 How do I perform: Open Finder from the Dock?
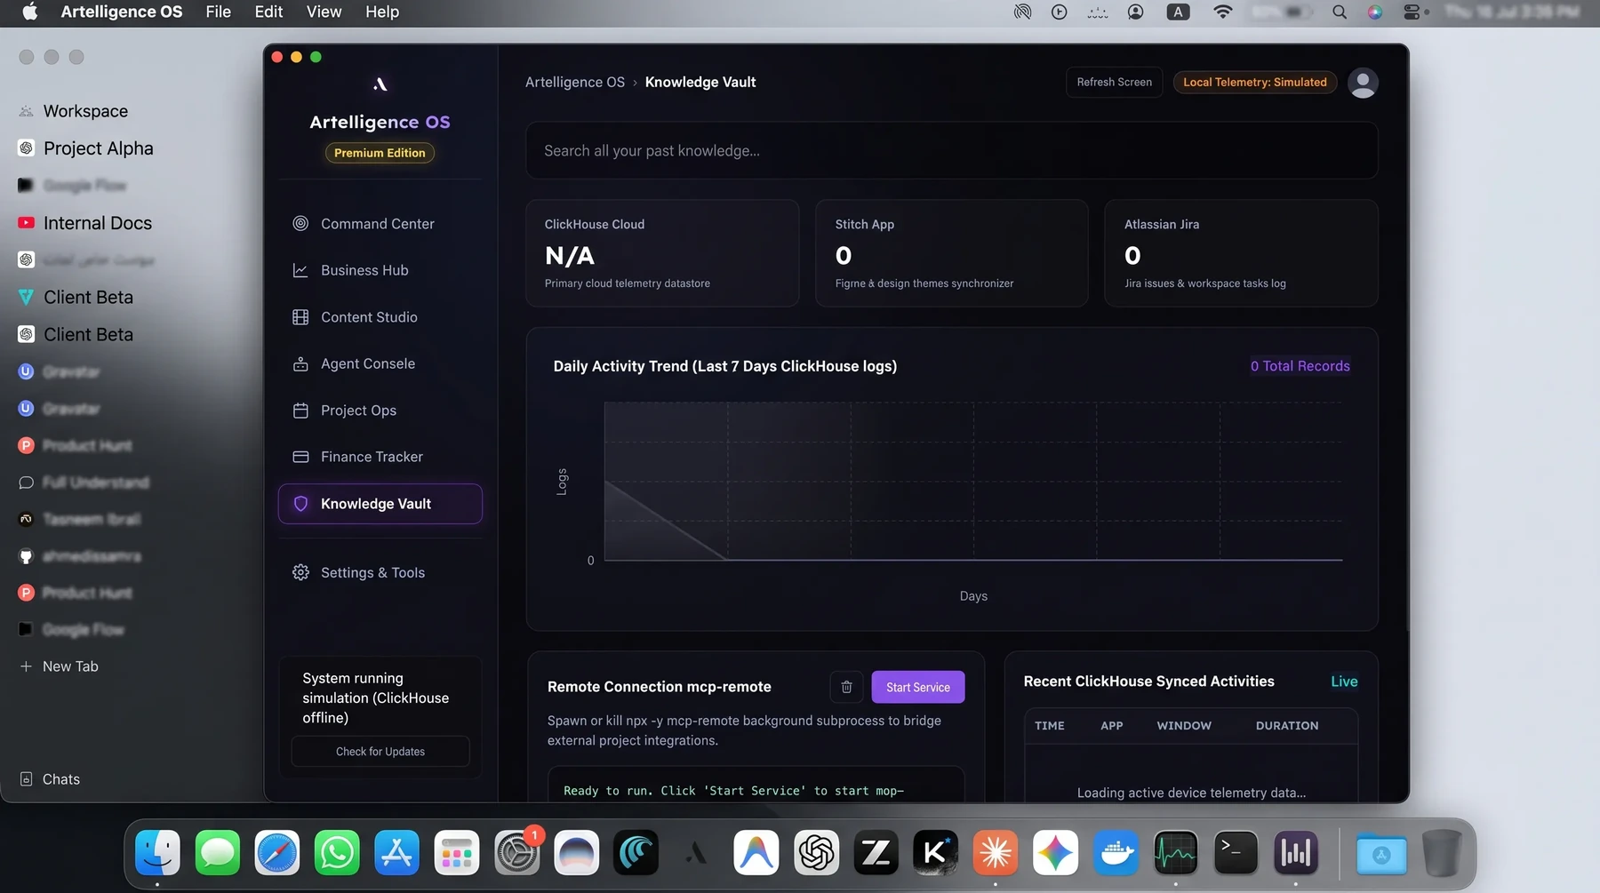pyautogui.click(x=157, y=853)
